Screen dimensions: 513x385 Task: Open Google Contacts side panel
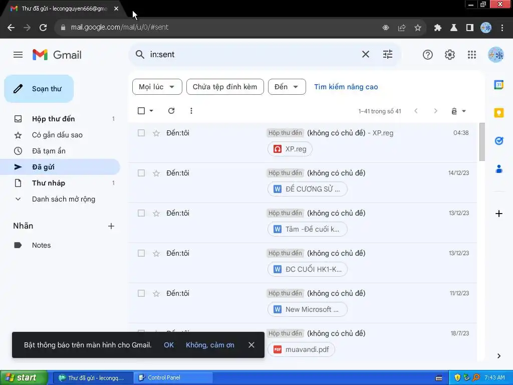[498, 169]
